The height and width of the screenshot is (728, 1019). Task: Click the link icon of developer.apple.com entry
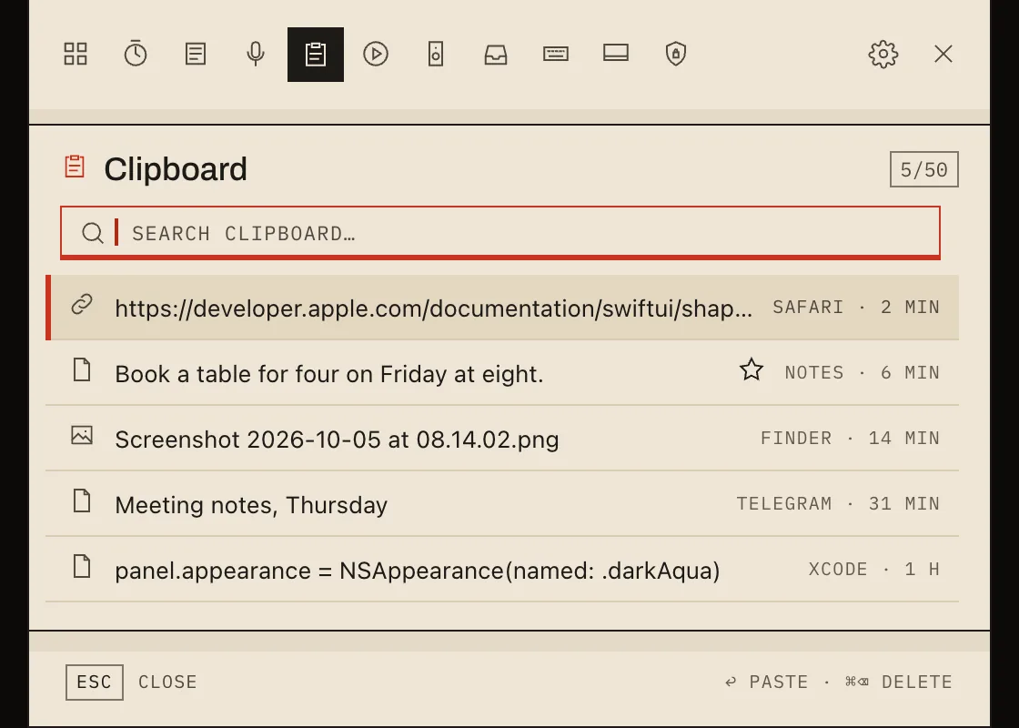pyautogui.click(x=81, y=304)
